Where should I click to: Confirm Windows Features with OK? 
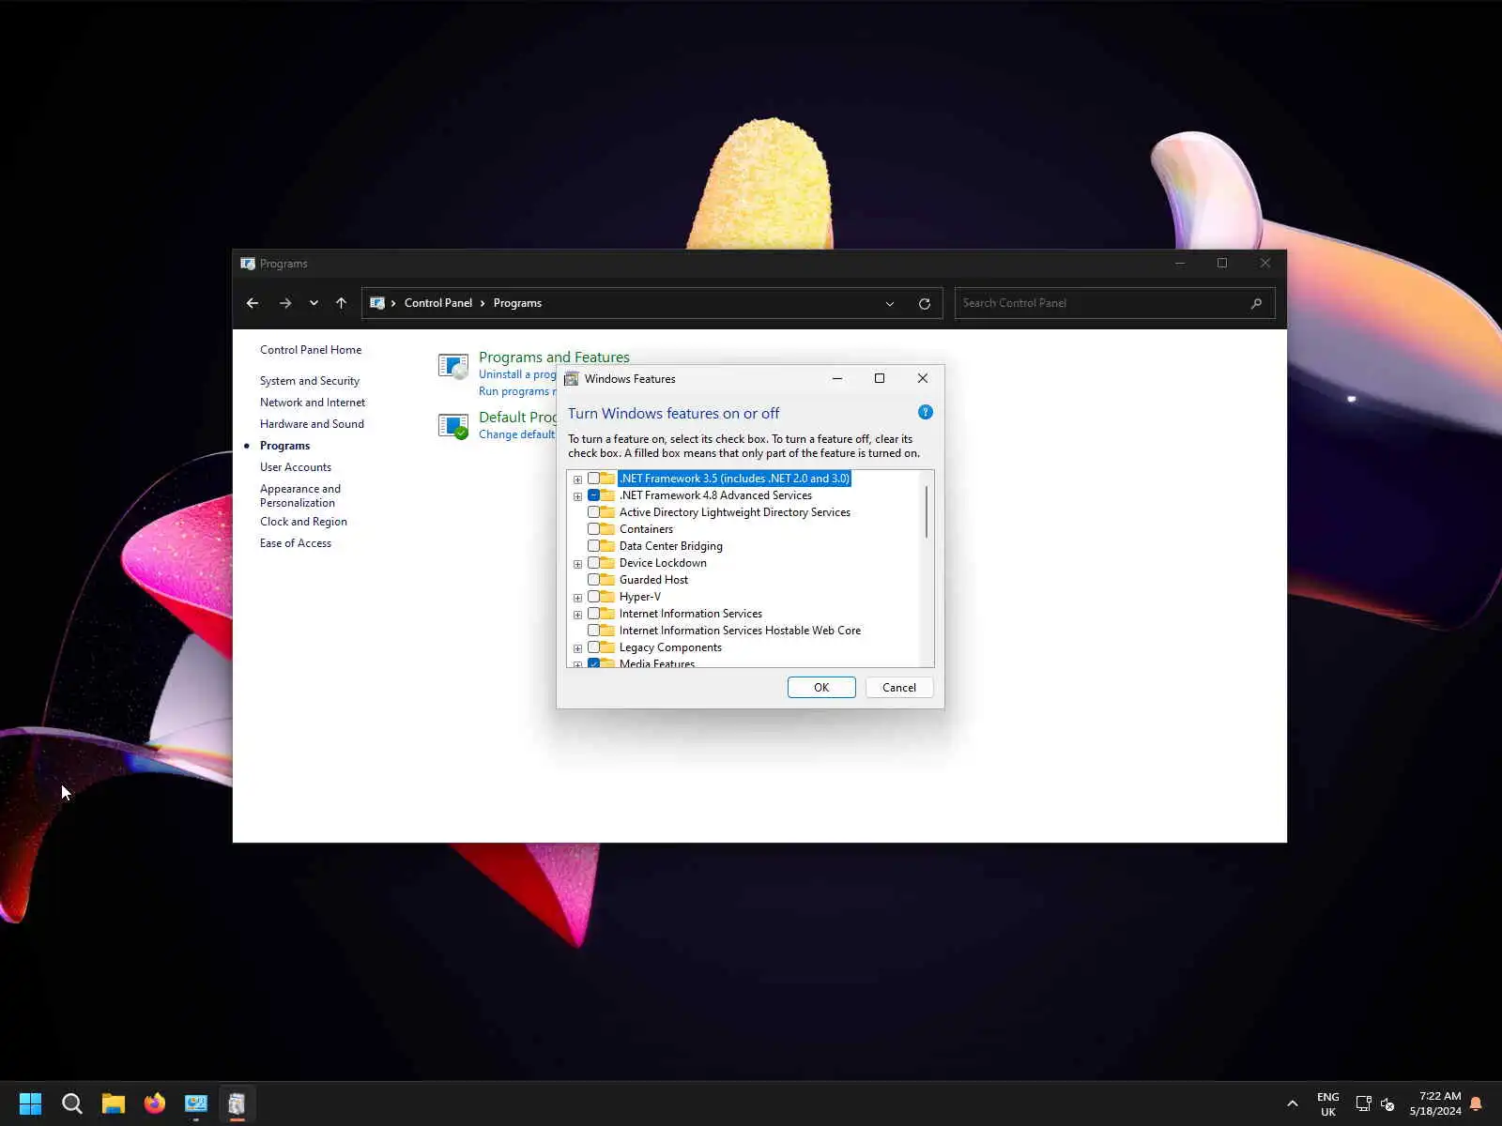(821, 688)
